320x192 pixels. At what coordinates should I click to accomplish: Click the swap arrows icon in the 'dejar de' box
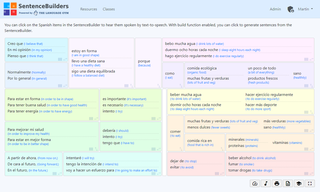click(222, 173)
